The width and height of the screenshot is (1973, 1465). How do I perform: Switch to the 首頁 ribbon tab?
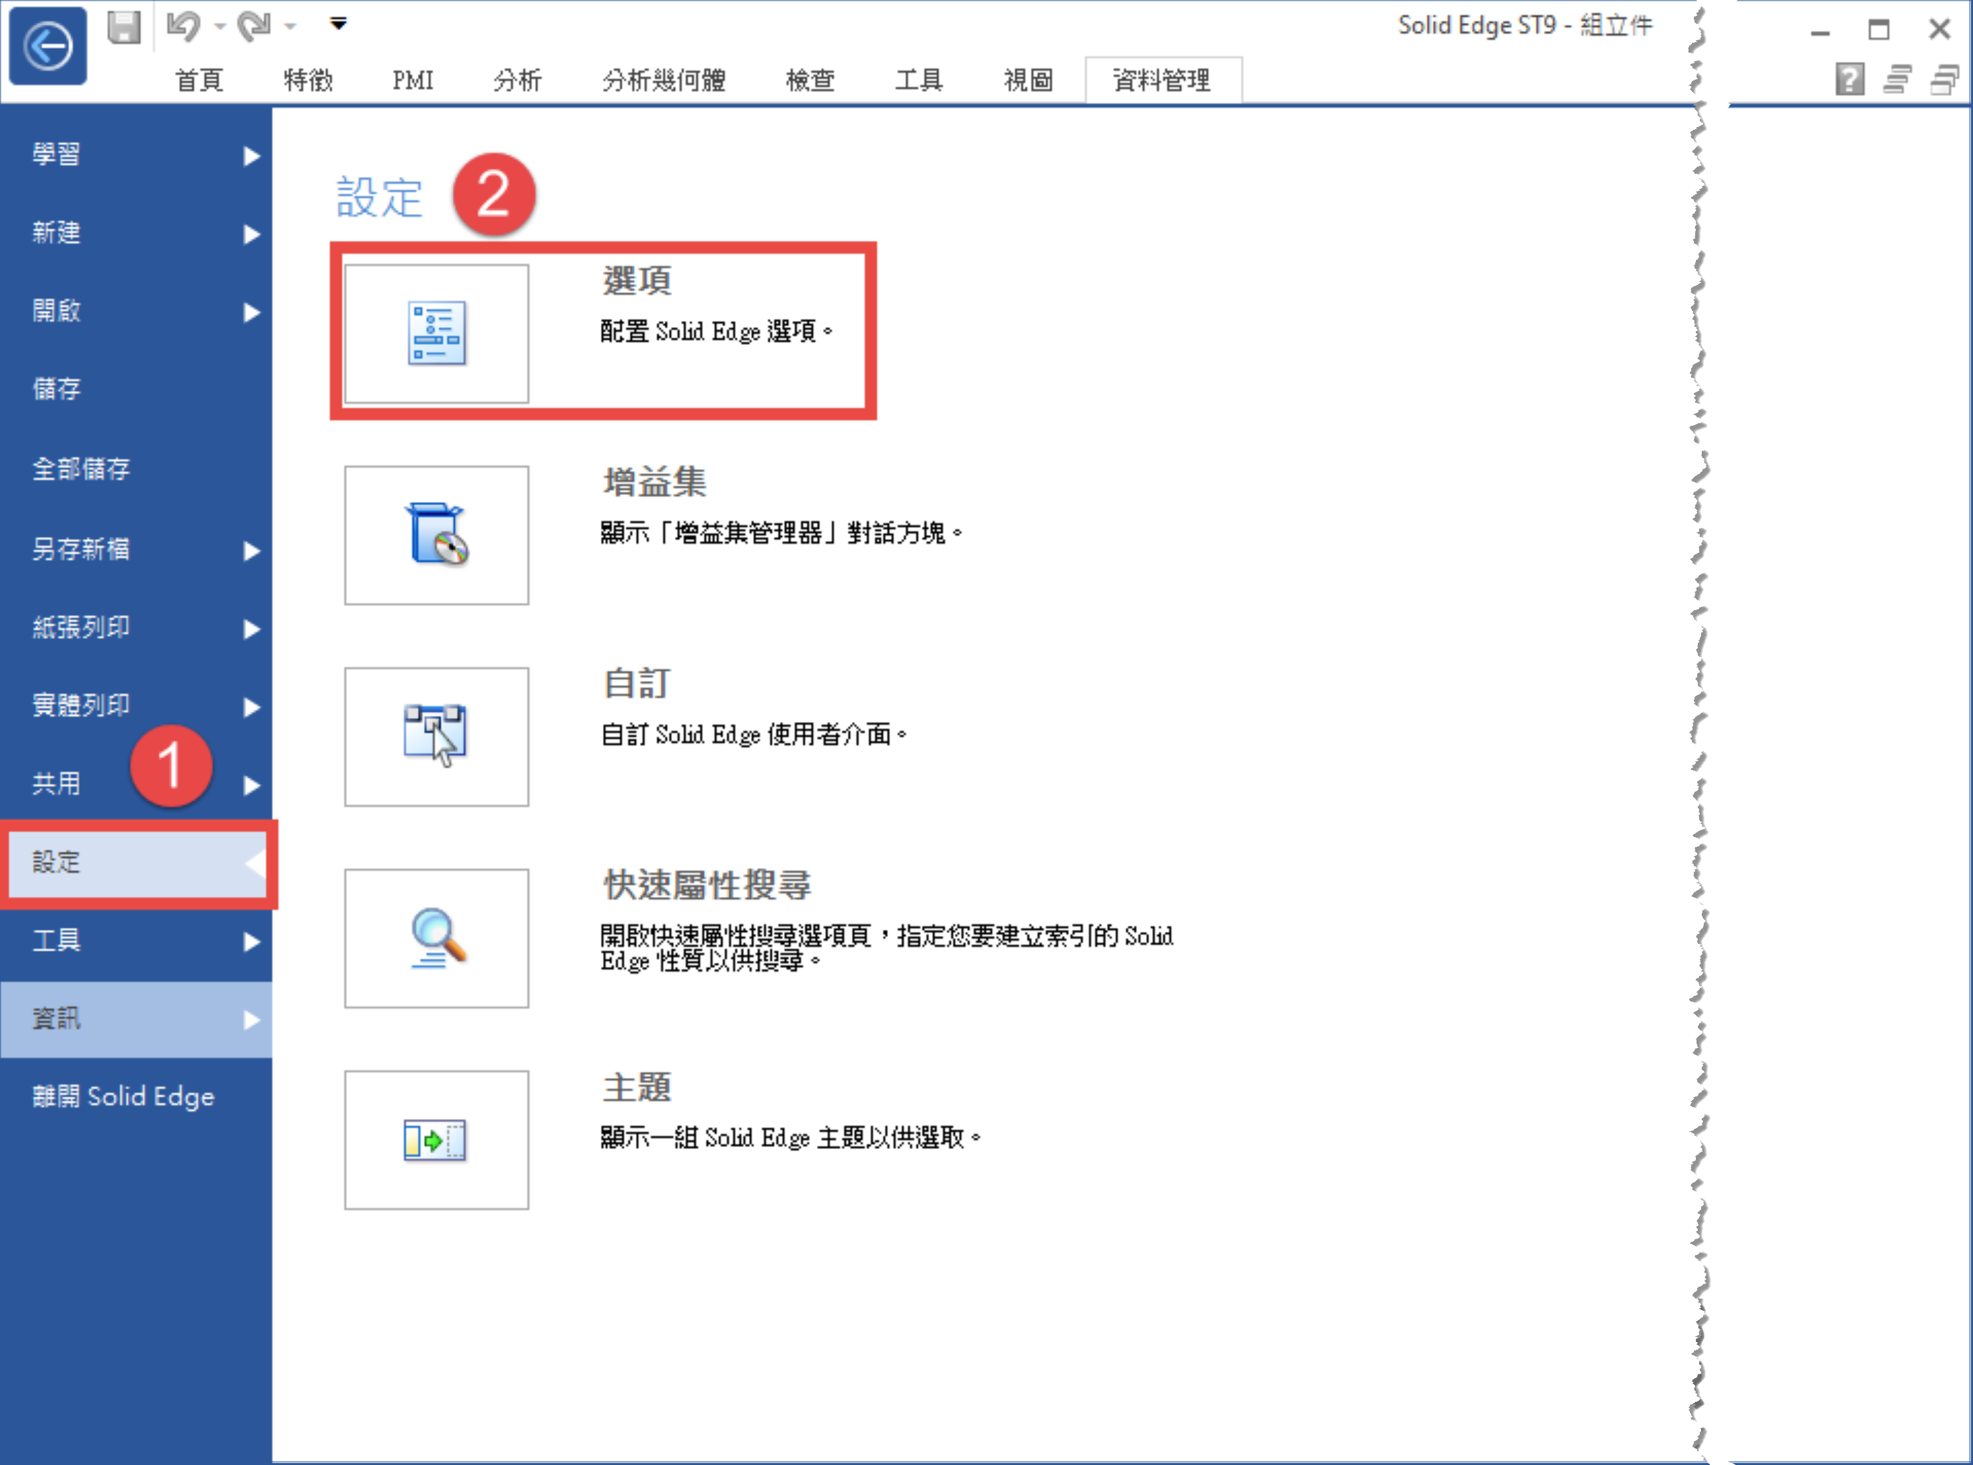coord(199,80)
